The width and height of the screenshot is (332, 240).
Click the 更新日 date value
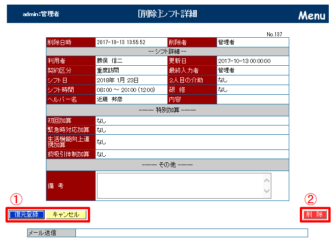tap(244, 61)
